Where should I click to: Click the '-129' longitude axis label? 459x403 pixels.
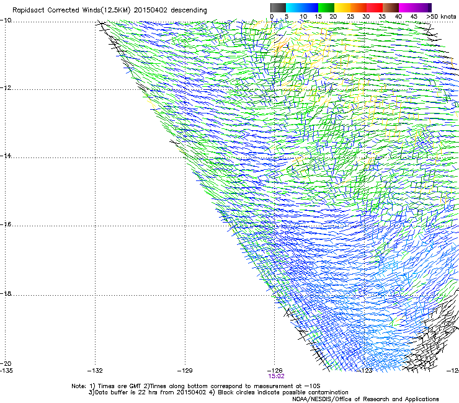[185, 371]
